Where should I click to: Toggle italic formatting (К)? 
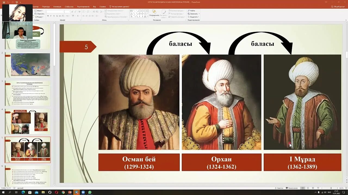click(51, 16)
